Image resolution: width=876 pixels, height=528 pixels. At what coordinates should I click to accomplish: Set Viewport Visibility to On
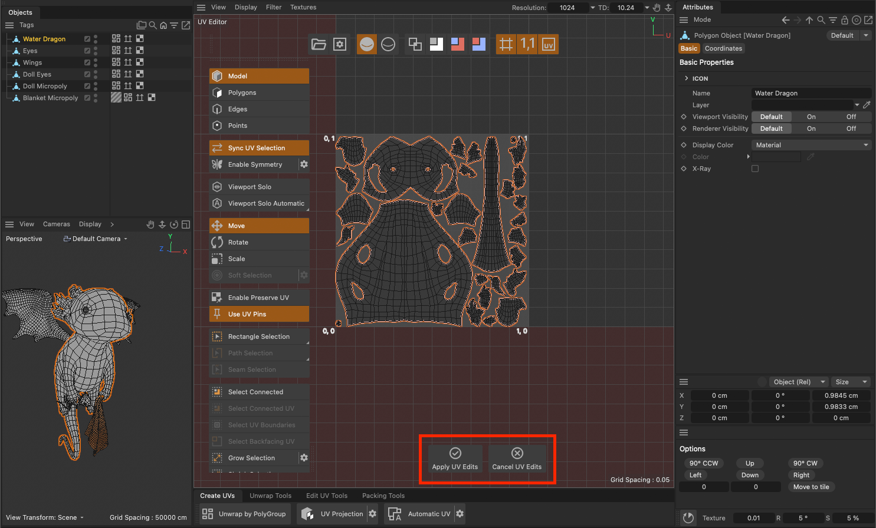point(811,117)
